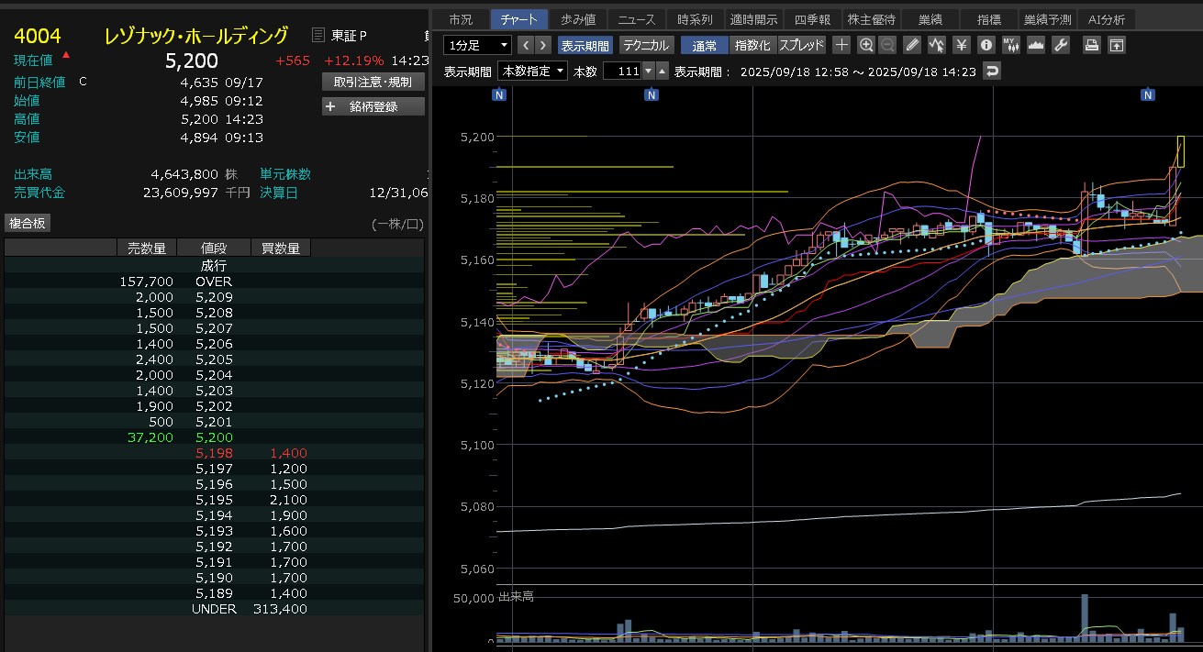1203x652 pixels.
Task: Click the 取引注意・規制 button
Action: (x=373, y=82)
